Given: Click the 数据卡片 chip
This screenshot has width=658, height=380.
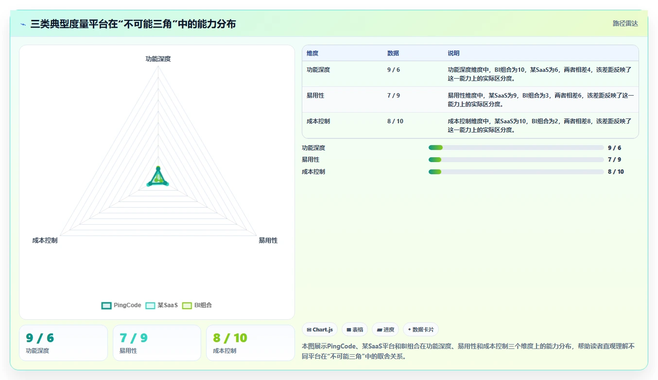Looking at the screenshot, I should [x=421, y=330].
